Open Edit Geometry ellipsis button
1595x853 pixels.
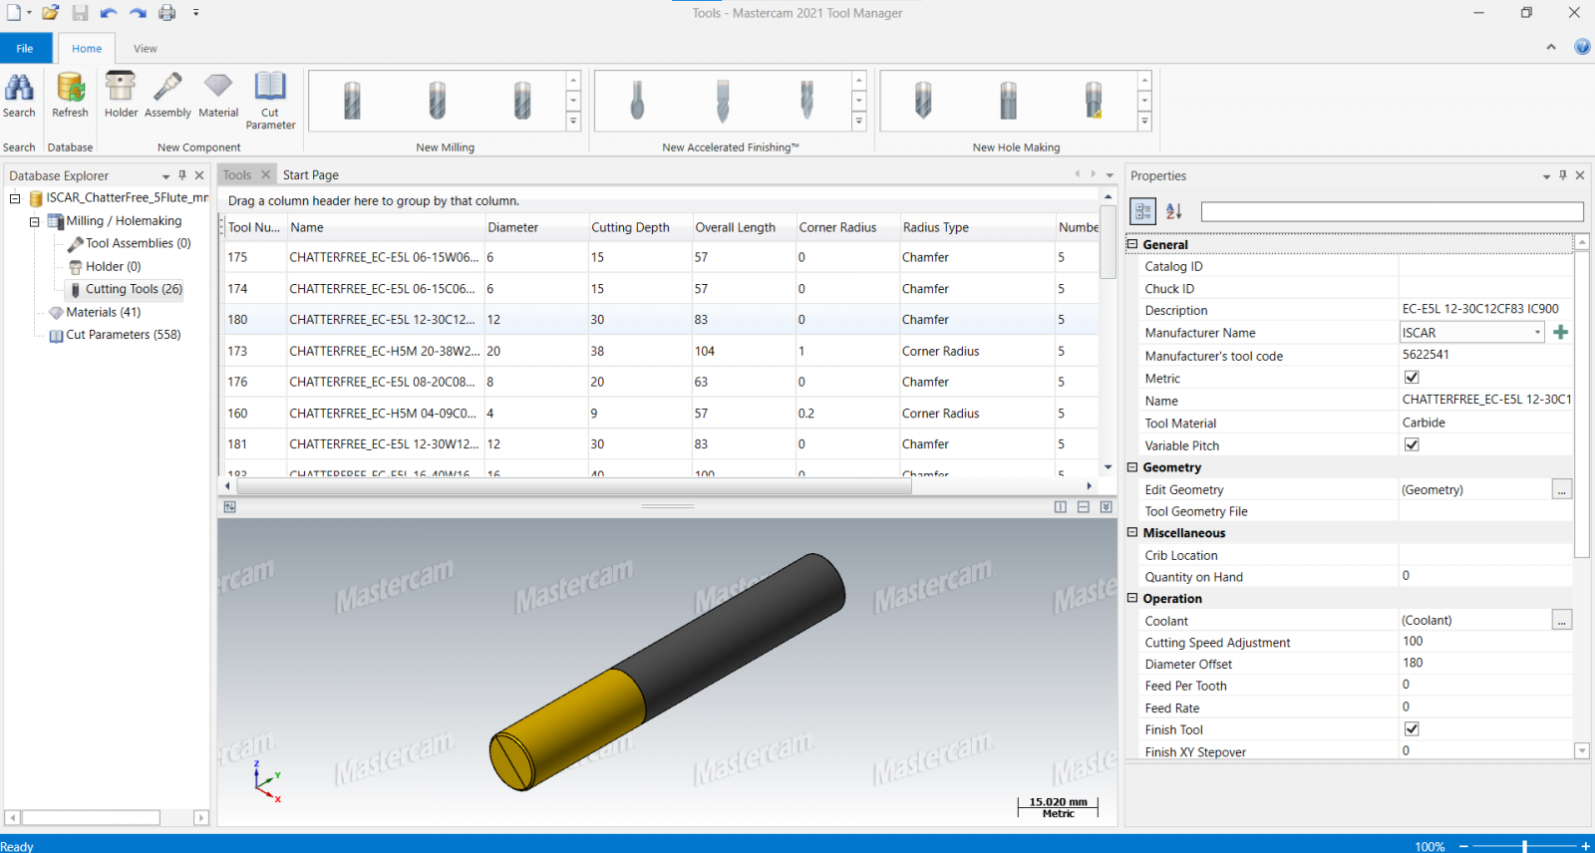pos(1562,489)
